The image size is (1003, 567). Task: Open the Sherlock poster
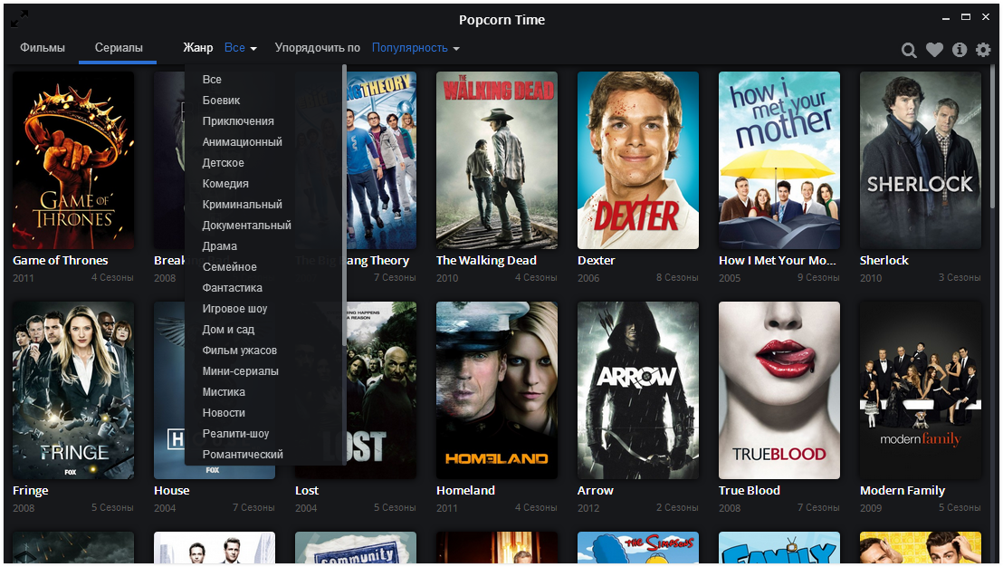click(x=921, y=160)
